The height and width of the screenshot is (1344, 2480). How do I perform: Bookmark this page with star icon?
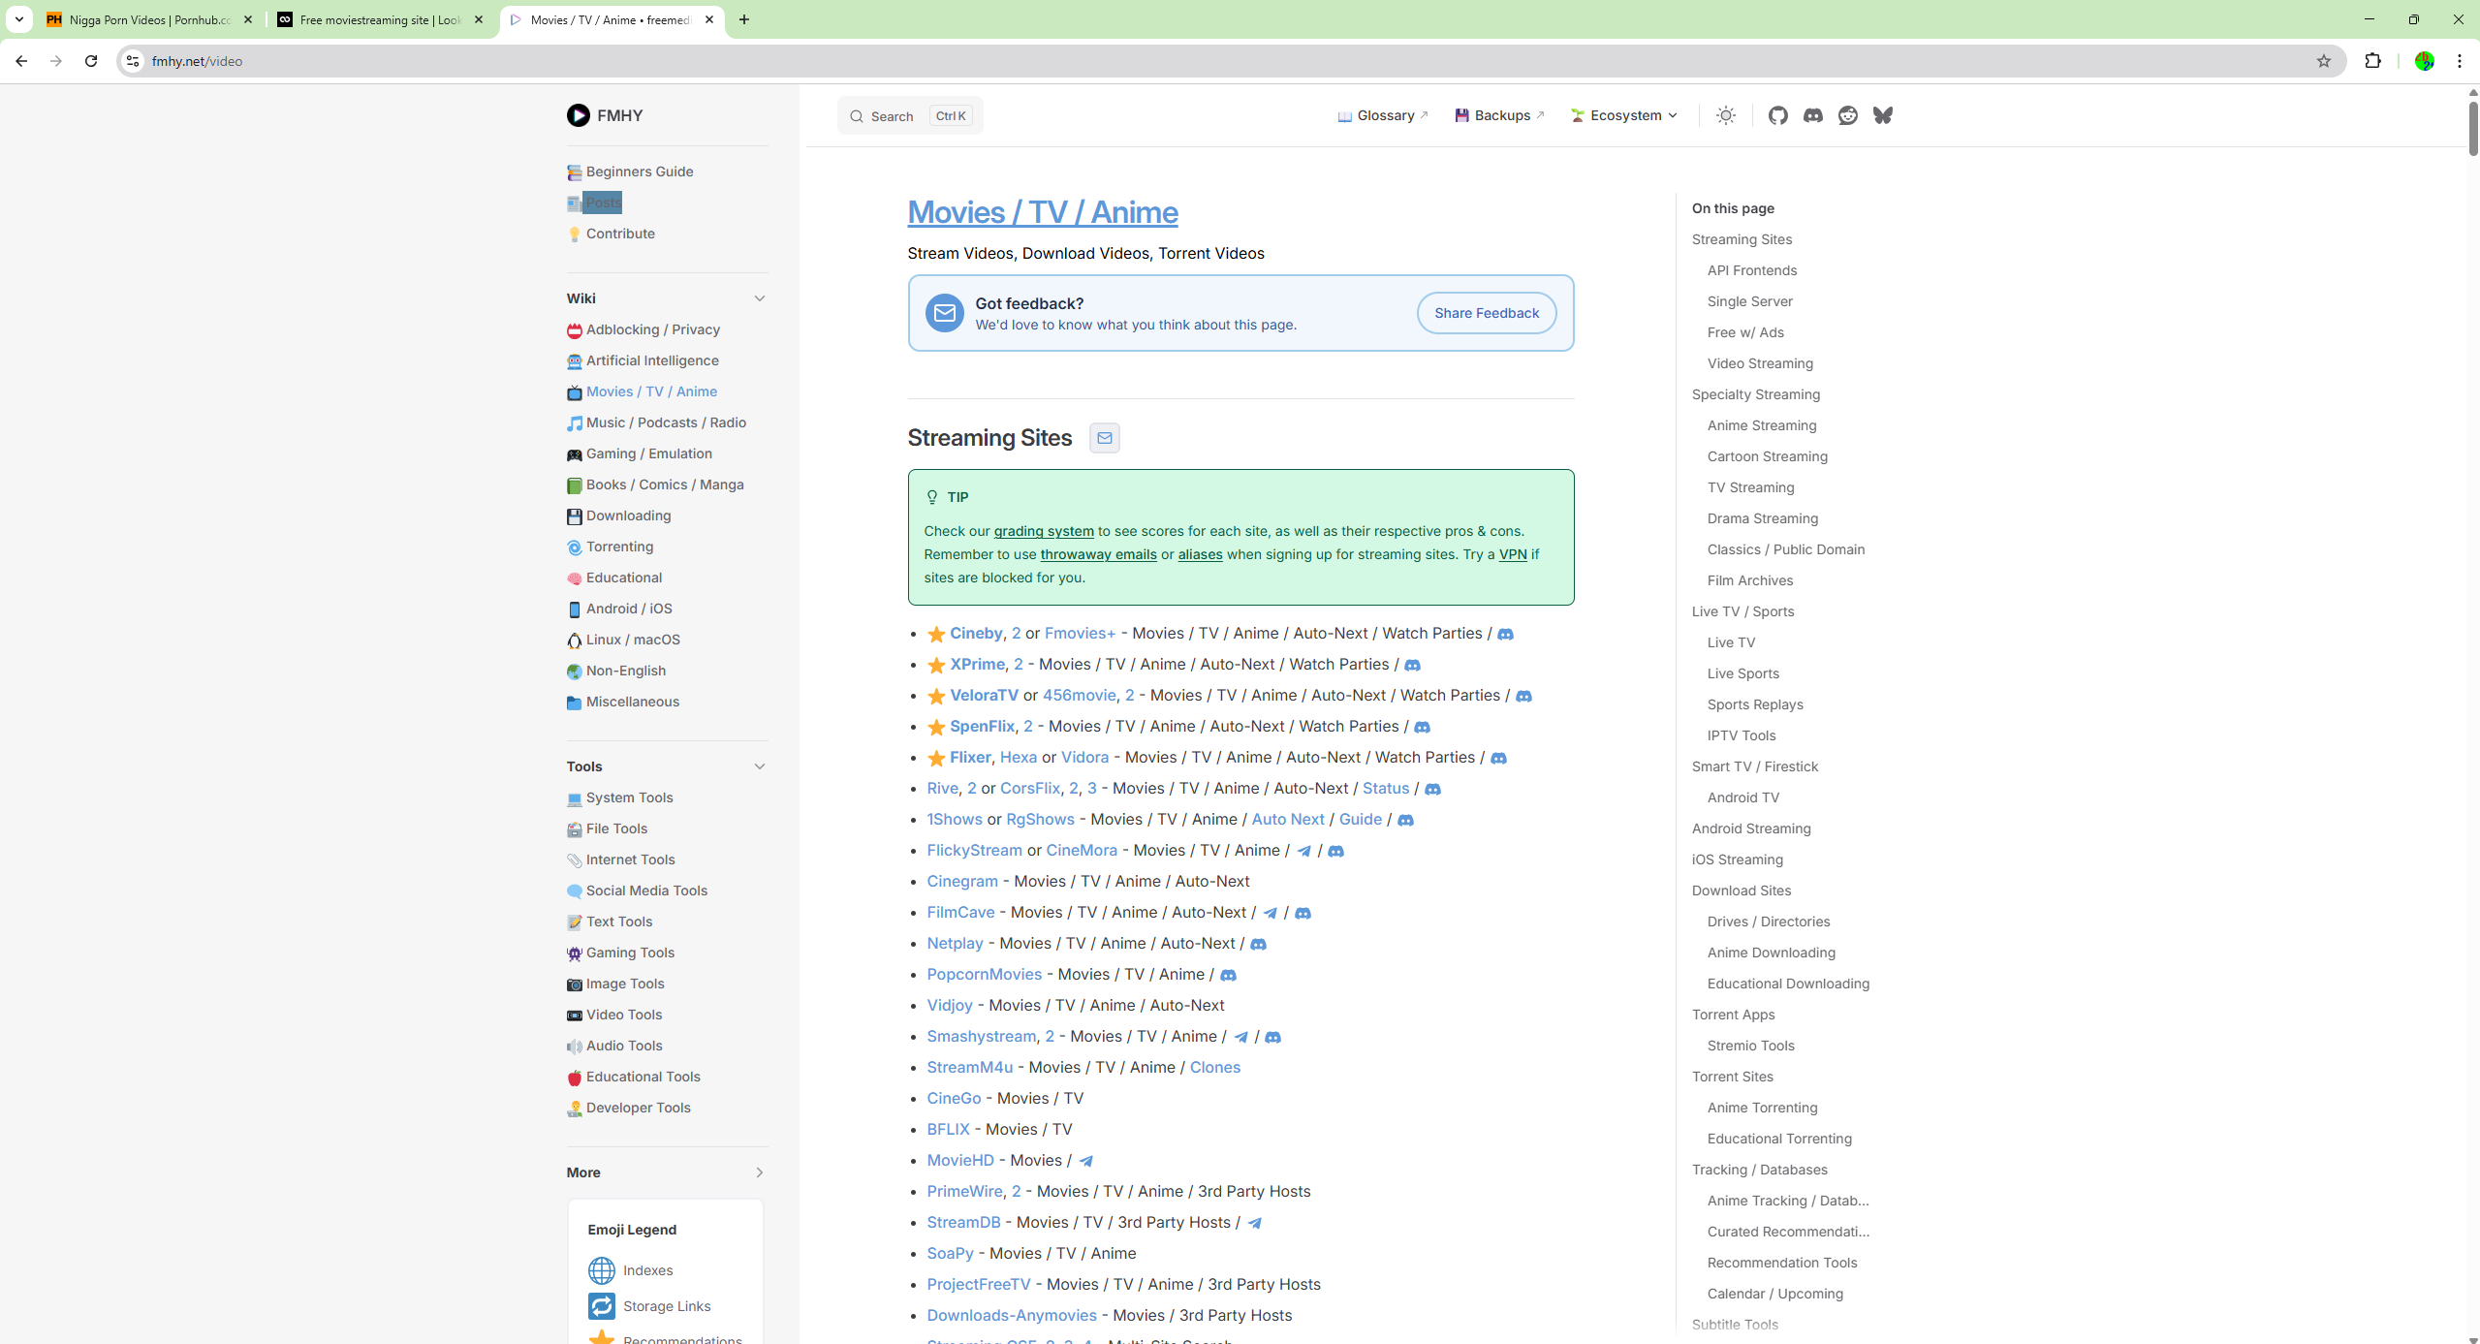[x=2323, y=61]
